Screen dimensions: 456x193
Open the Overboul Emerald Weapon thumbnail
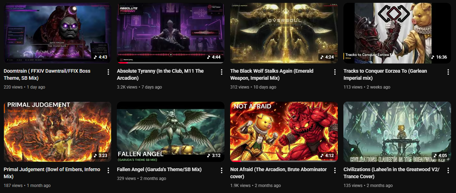tap(284, 33)
